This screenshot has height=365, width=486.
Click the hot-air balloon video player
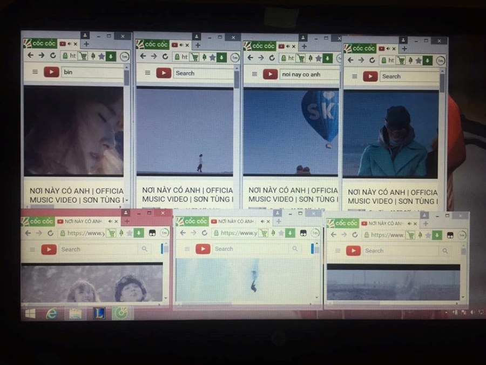pos(291,132)
